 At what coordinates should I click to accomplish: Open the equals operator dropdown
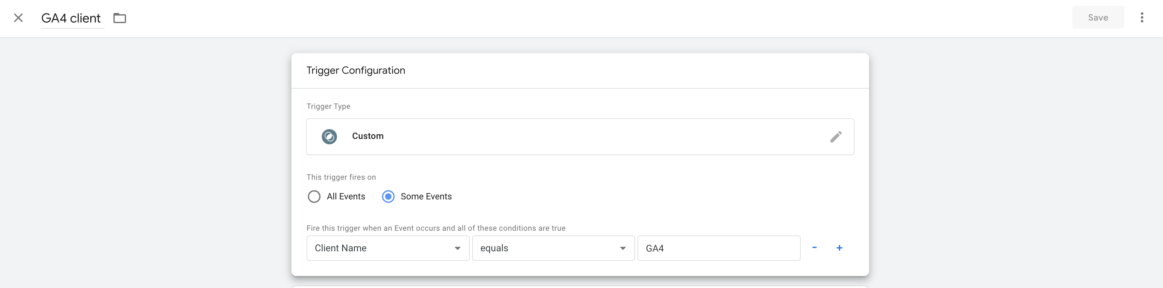[x=553, y=248]
